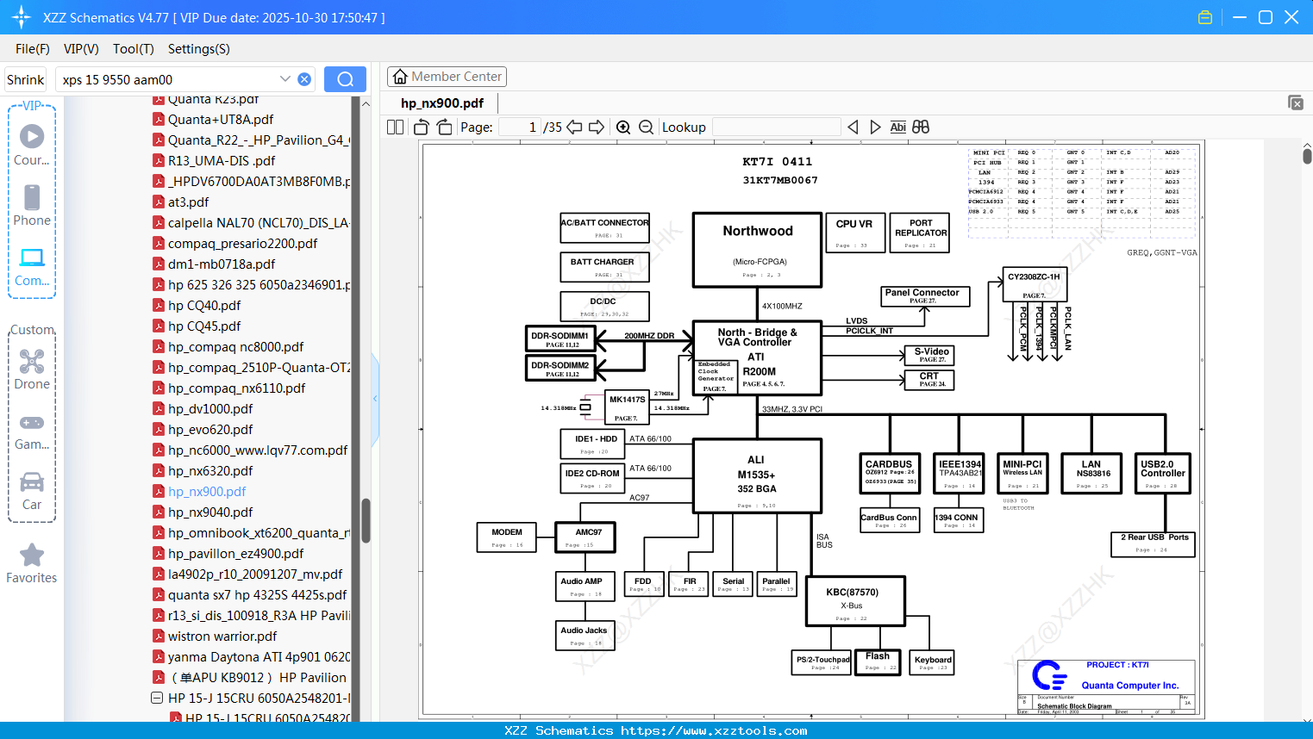
Task: Toggle whole-word match Abi icon
Action: (897, 127)
